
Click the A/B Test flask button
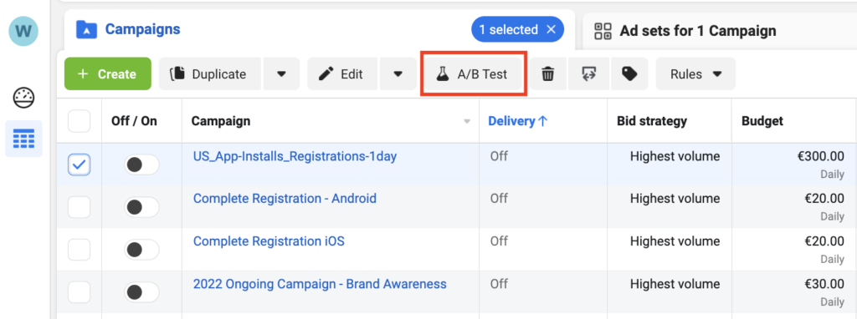click(x=473, y=74)
